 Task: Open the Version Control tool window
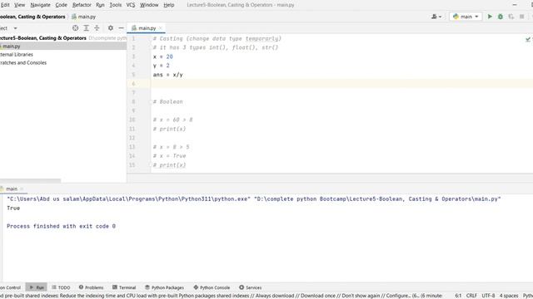pyautogui.click(x=11, y=287)
